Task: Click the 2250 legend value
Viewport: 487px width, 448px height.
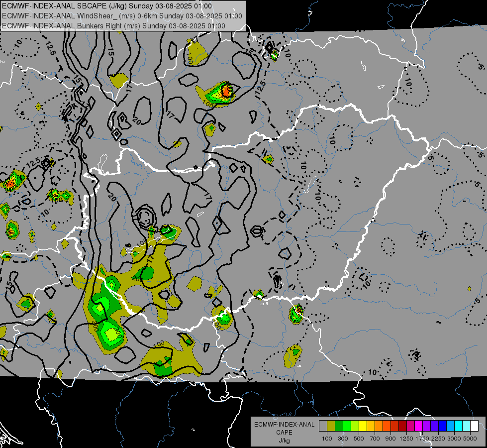Action: point(439,439)
